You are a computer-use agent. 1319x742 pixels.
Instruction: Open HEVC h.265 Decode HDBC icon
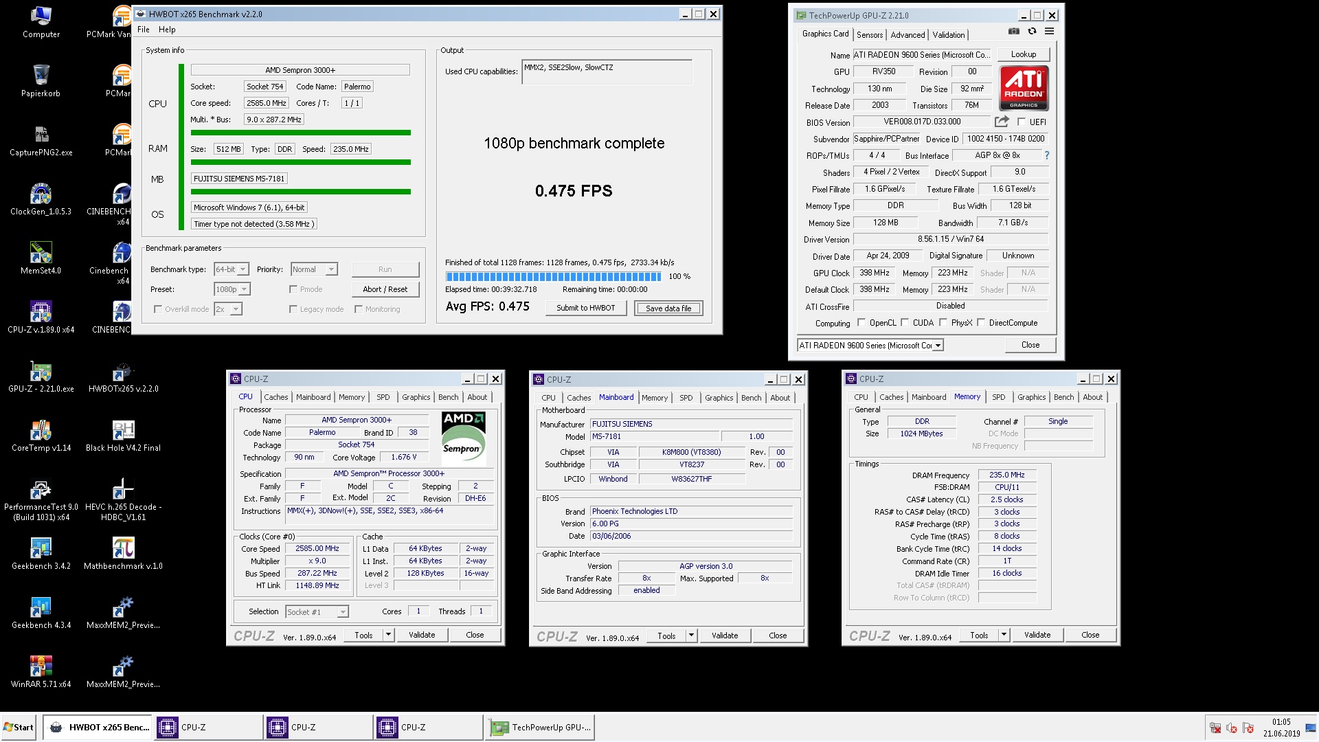123,499
